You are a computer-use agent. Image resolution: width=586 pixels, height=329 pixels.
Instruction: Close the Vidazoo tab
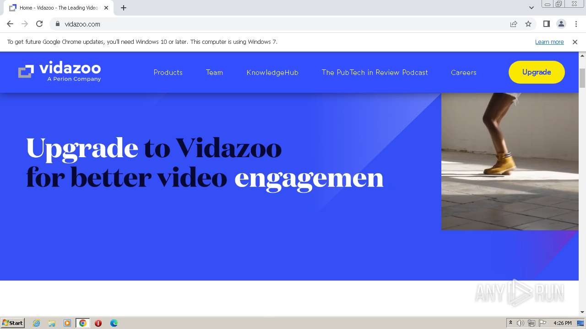(x=106, y=8)
